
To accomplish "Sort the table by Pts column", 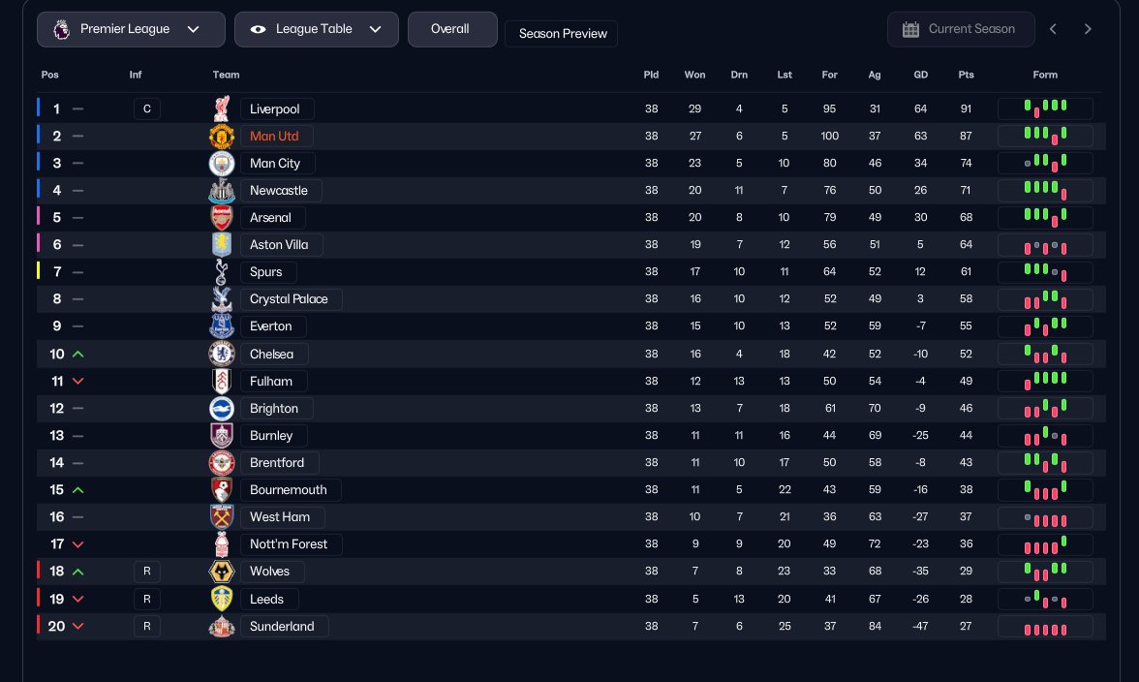I will click(x=966, y=75).
